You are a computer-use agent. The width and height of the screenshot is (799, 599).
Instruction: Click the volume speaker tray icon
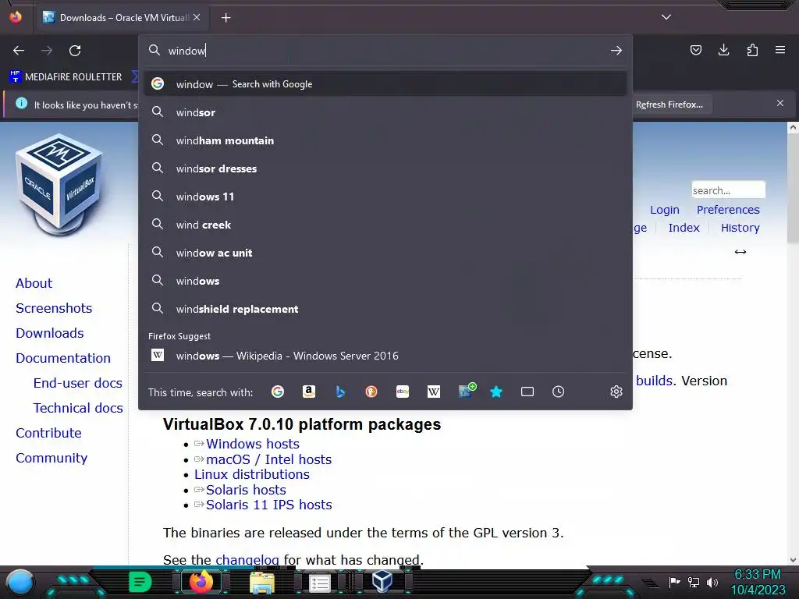(x=712, y=582)
